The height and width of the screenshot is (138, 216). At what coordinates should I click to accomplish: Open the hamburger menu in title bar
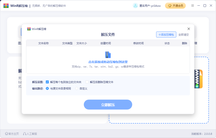coord(193,5)
